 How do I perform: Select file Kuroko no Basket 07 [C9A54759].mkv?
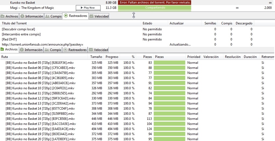[40, 73]
